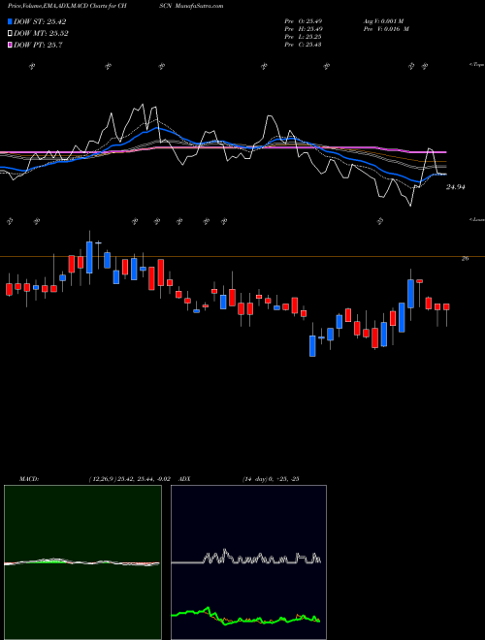Click the tallest blue candlestick near the 26 line
The width and height of the screenshot is (485, 640).
click(x=89, y=257)
